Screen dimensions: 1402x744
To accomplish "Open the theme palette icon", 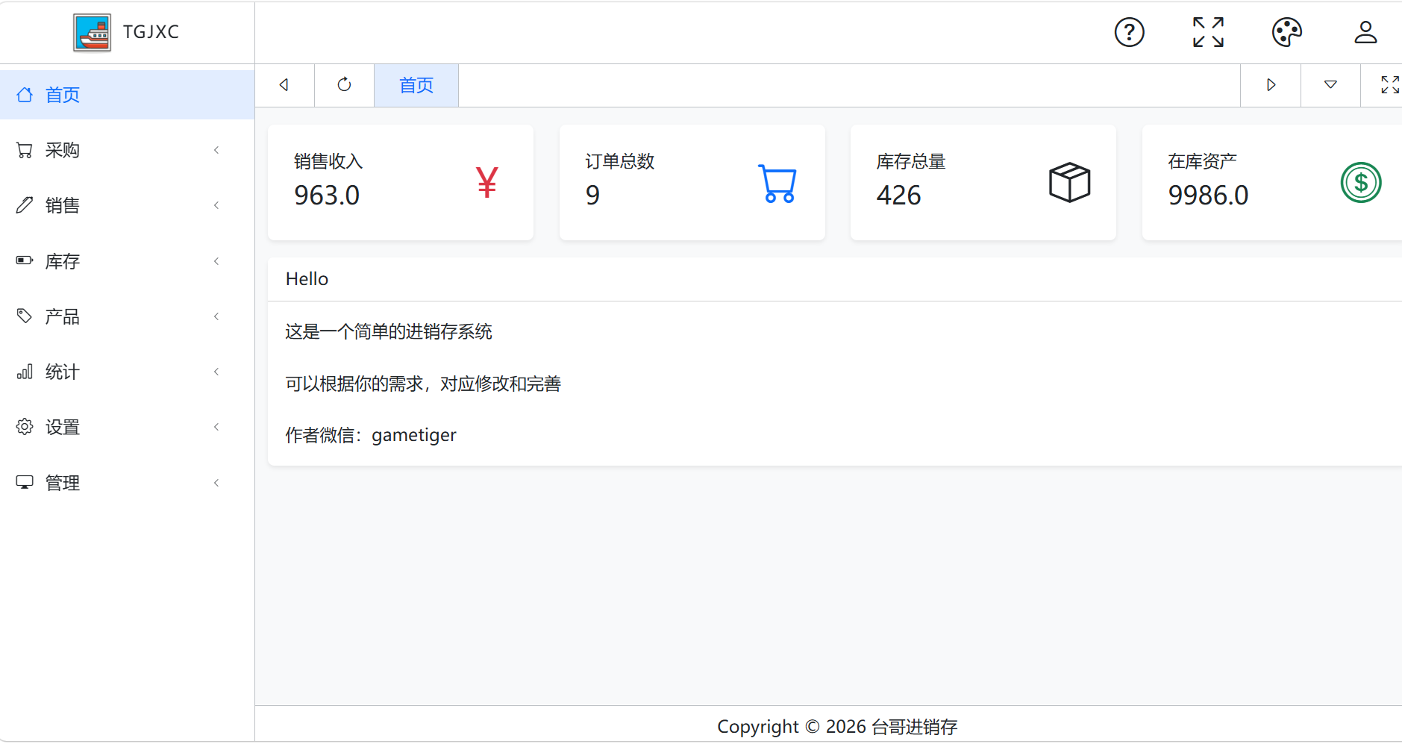I will 1286,32.
